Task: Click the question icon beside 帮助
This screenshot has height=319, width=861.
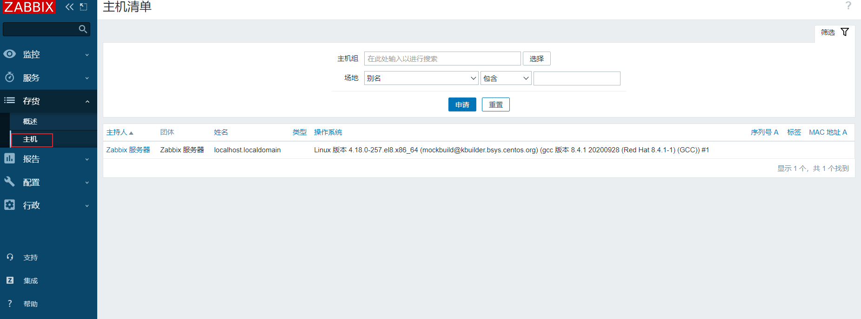Action: [10, 303]
